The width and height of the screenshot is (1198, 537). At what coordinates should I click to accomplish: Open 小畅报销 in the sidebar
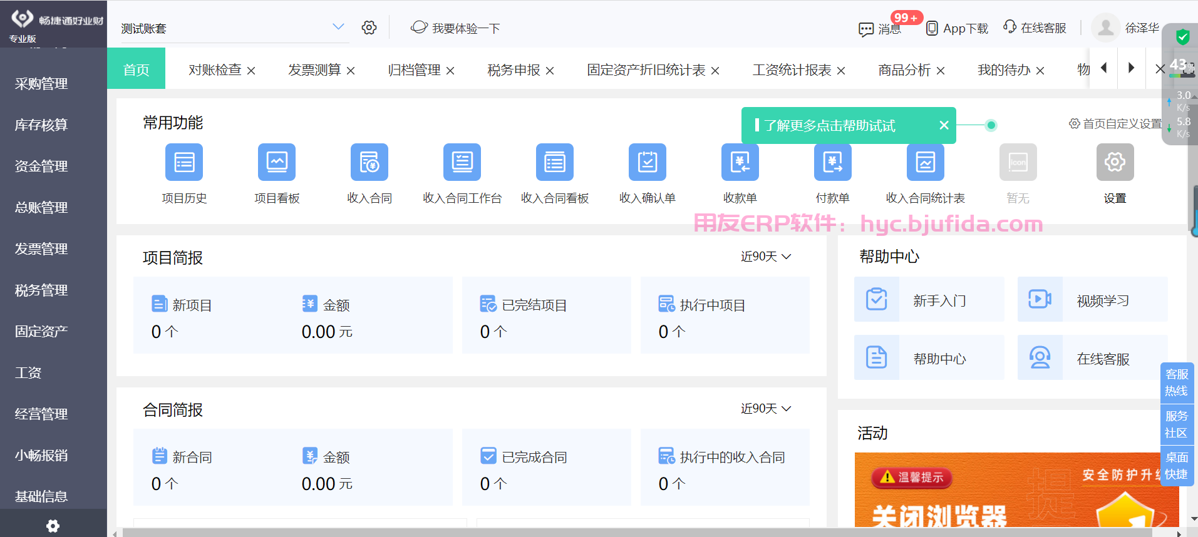[x=41, y=455]
